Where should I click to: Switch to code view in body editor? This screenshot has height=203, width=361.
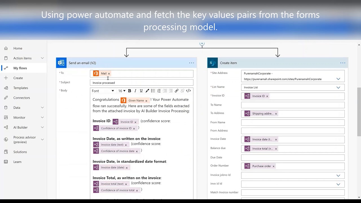(188, 91)
